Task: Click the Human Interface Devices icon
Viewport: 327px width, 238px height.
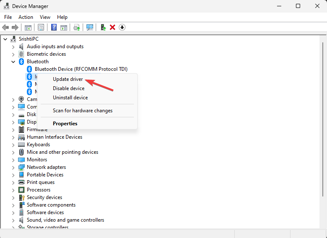Action: click(21, 137)
